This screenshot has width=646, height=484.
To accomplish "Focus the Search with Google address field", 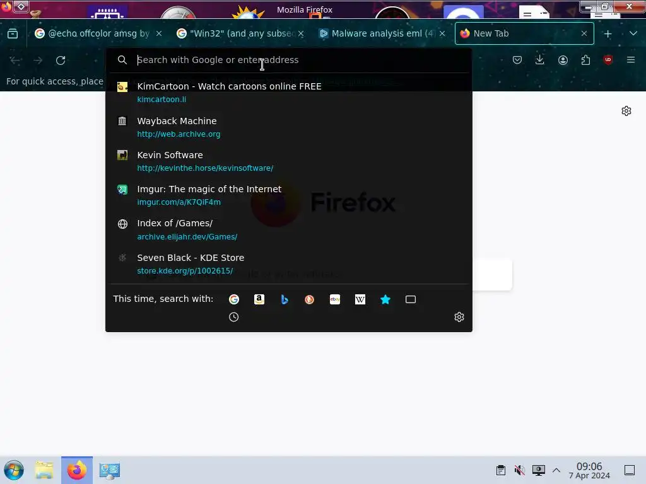I will coord(289,60).
